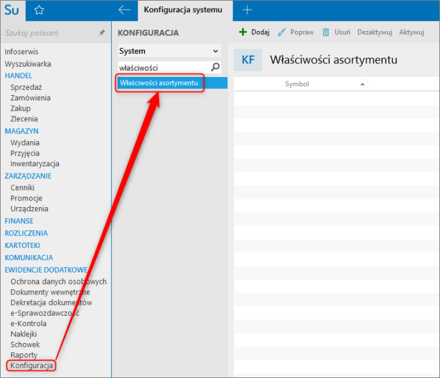Screen dimensions: 440x378
Task: Click the magnifier search icon in Konfiguracja
Action: point(215,67)
